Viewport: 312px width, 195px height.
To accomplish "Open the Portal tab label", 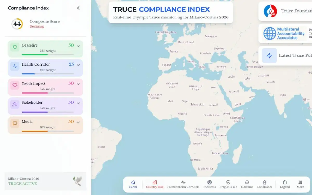I will (x=133, y=187).
